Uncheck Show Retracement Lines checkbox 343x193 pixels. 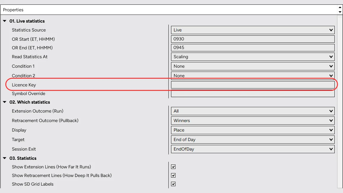point(173,175)
